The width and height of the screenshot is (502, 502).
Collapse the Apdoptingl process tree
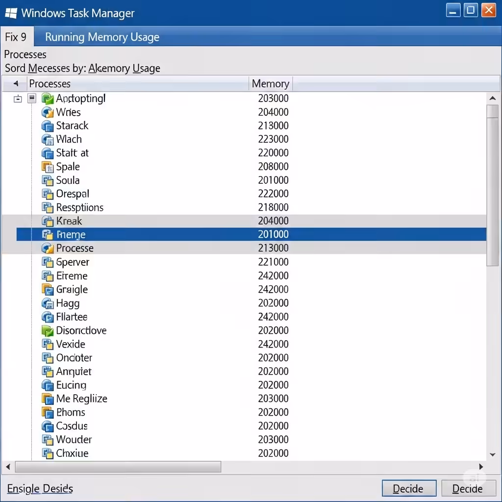[x=18, y=99]
